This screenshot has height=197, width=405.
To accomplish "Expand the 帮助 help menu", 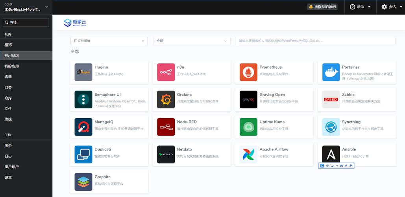I will 360,7.
